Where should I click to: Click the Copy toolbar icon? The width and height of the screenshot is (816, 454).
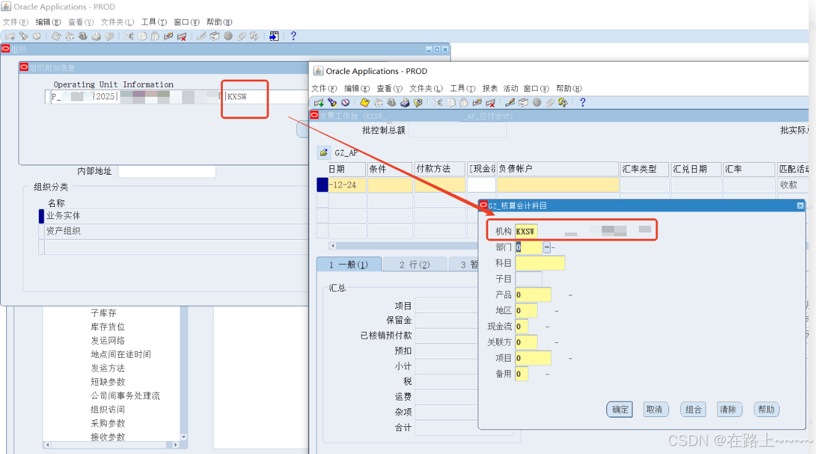(451, 102)
